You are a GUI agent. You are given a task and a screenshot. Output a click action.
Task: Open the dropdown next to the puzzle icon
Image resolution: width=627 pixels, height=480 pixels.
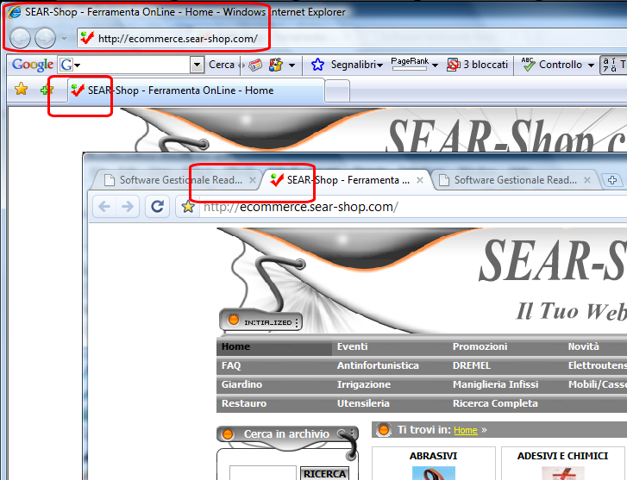(292, 65)
